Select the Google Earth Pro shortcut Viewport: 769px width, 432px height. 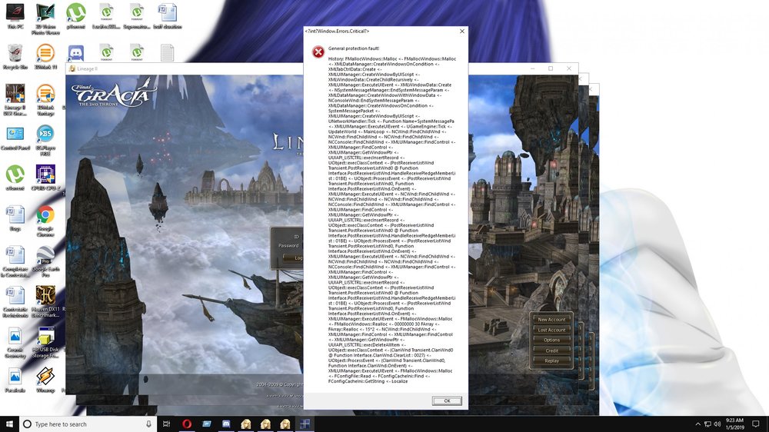click(45, 257)
